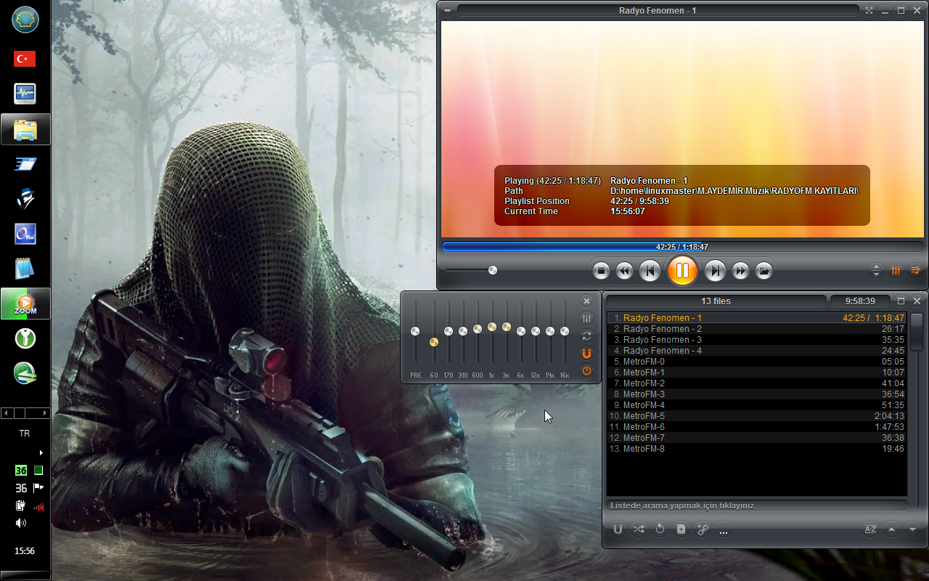Click the 9:58:39 total duration display
This screenshot has height=581, width=929.
860,301
